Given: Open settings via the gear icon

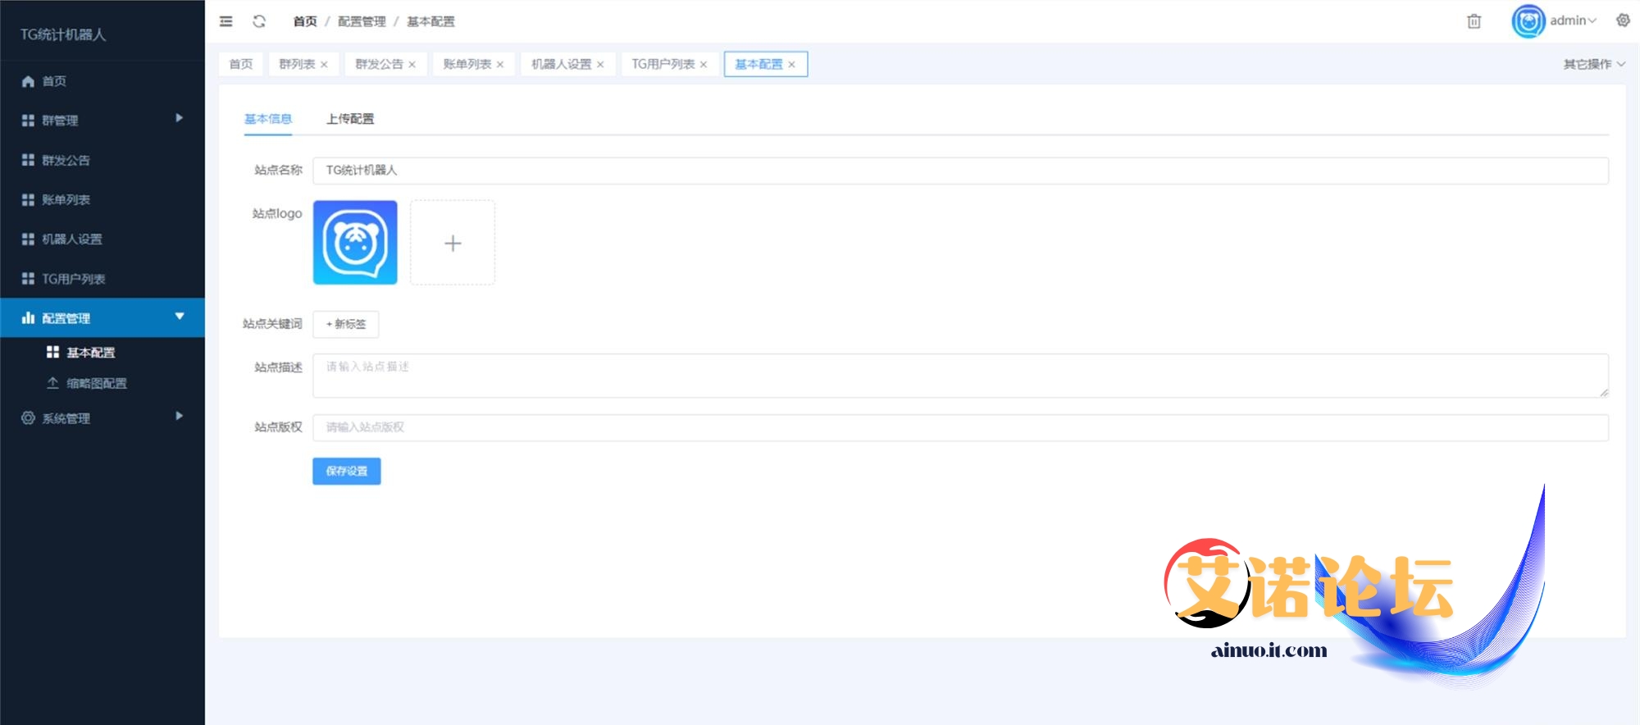Looking at the screenshot, I should (x=1623, y=21).
